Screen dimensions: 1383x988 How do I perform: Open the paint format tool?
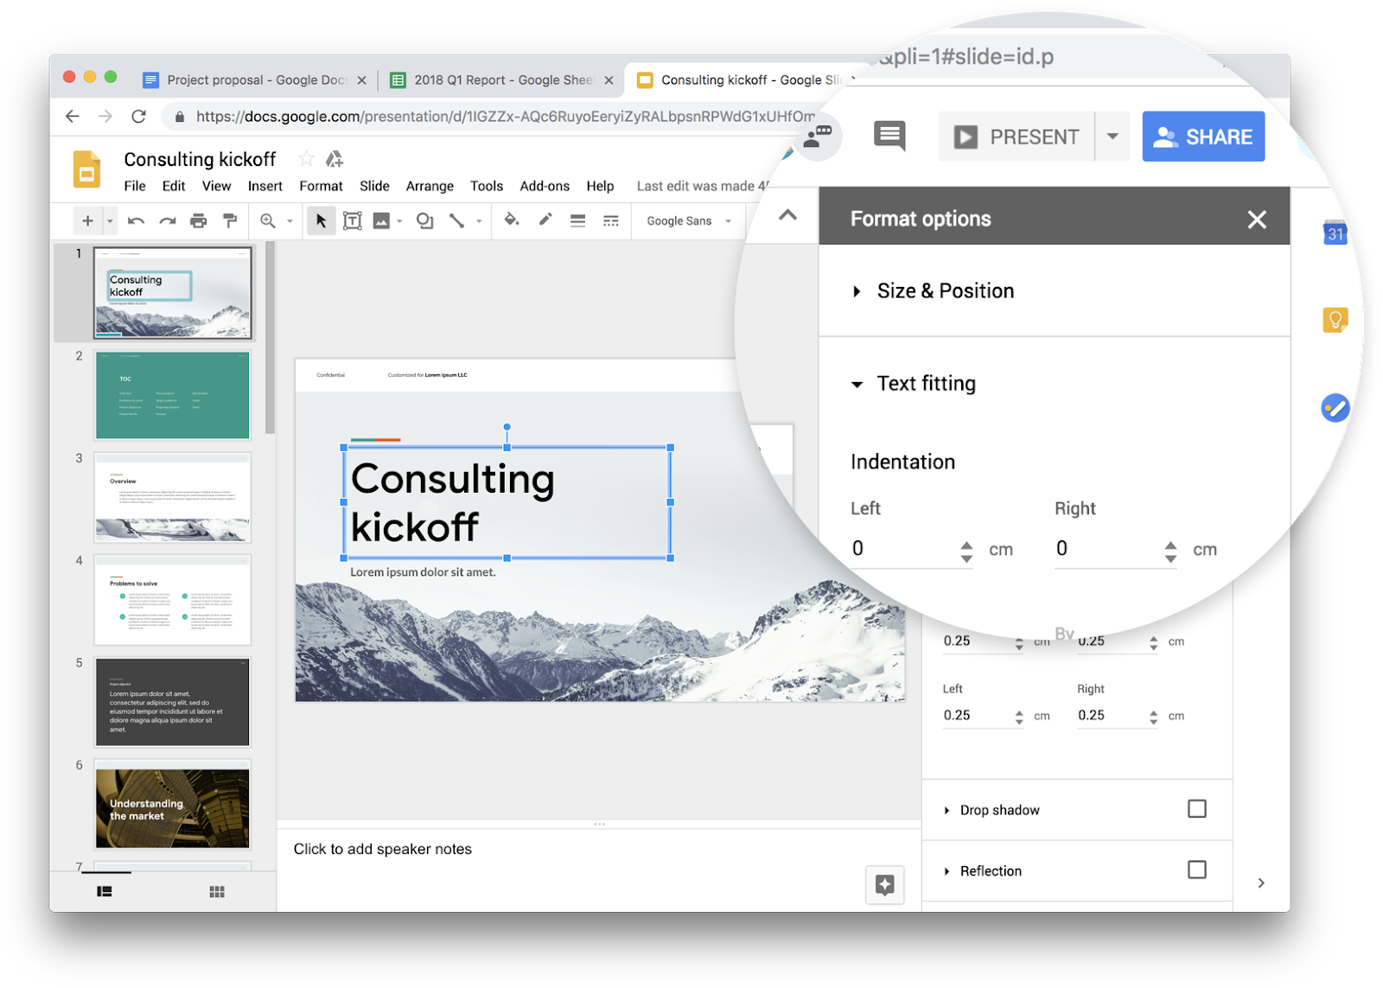pyautogui.click(x=229, y=220)
